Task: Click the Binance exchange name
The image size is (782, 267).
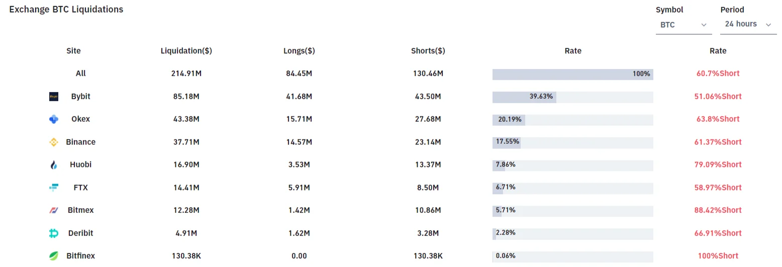Action: [x=80, y=142]
